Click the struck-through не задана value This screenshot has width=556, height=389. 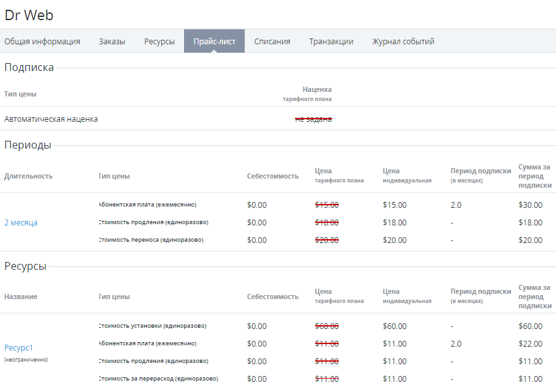[x=313, y=119]
